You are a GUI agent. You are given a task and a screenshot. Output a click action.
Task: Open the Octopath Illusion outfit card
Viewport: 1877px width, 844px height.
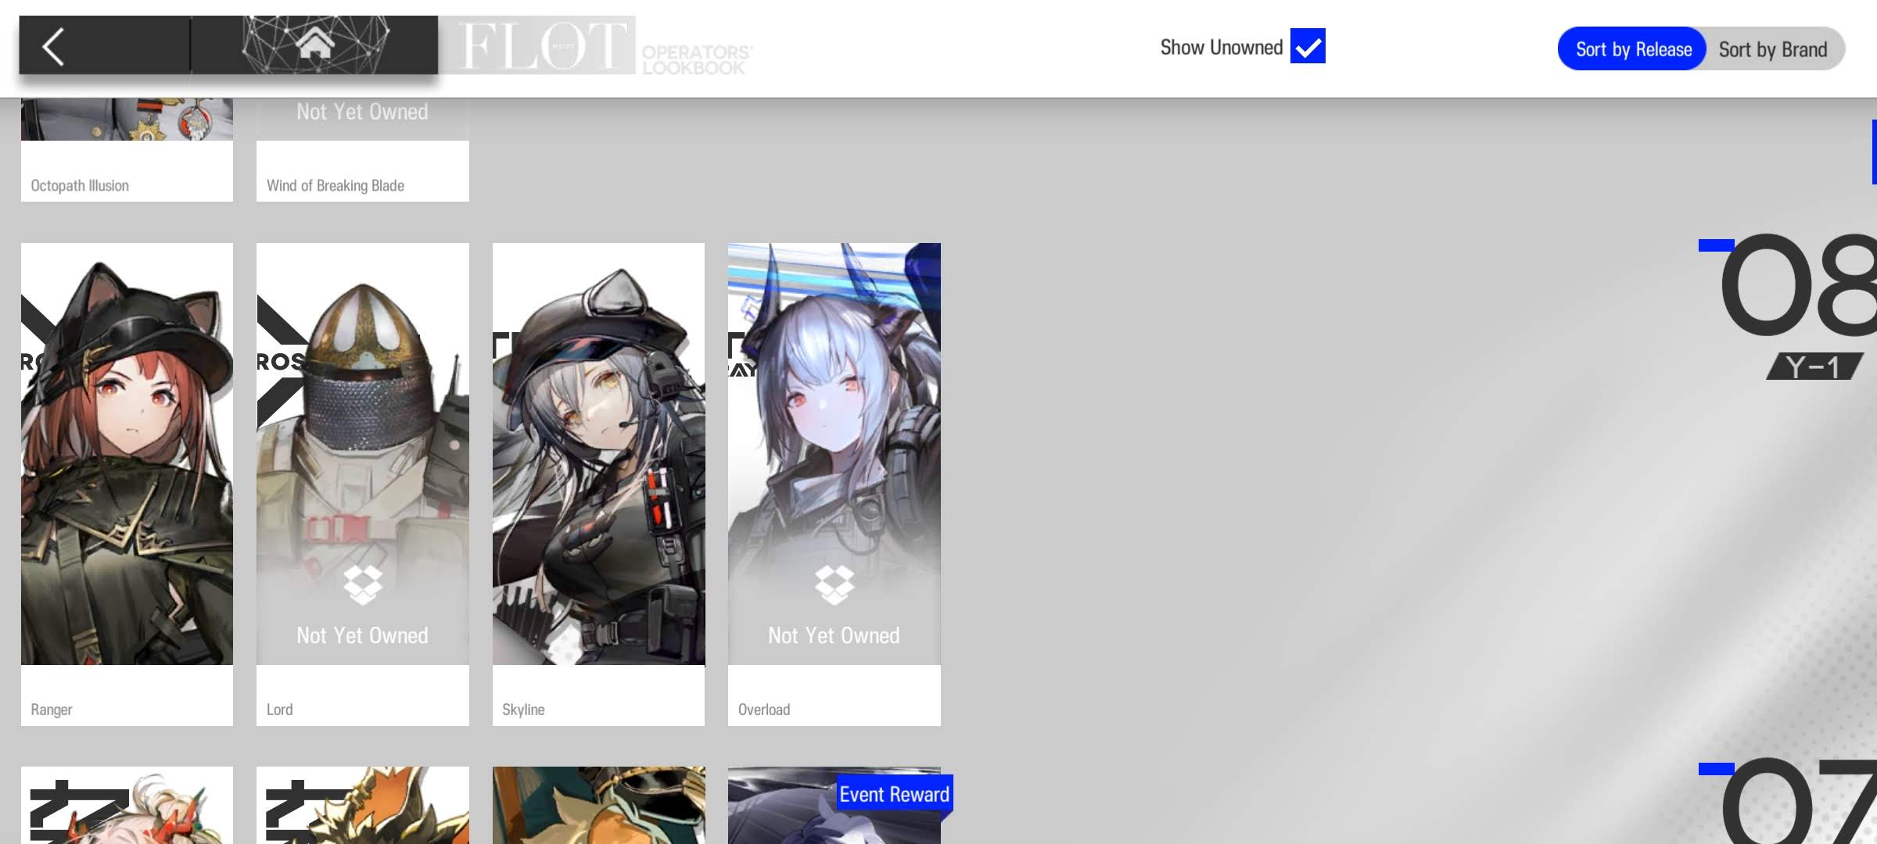coord(127,149)
